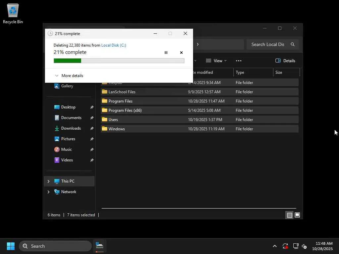Click the taskbar Search box
The width and height of the screenshot is (339, 254).
[55, 246]
